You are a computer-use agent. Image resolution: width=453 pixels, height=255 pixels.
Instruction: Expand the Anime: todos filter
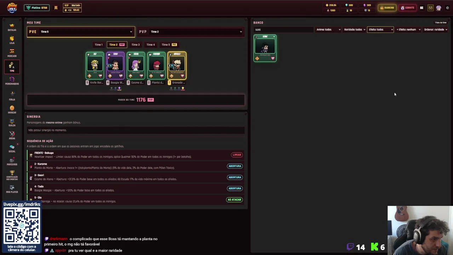pos(328,29)
